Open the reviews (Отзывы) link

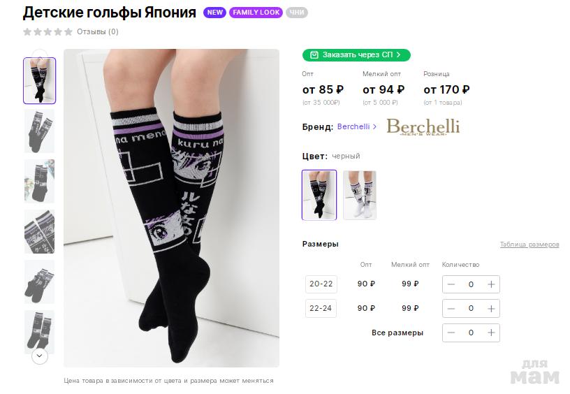click(x=98, y=31)
